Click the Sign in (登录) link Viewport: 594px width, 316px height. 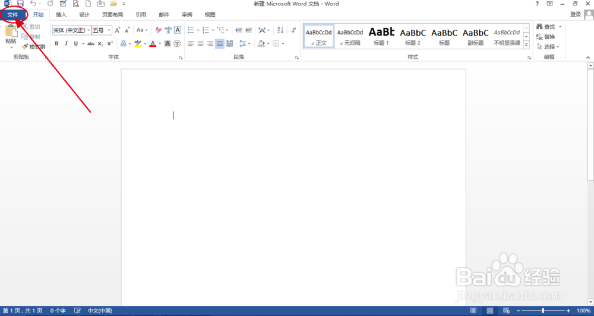pyautogui.click(x=576, y=14)
